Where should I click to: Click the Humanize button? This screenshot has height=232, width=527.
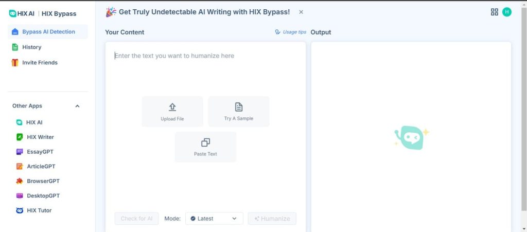(x=272, y=219)
